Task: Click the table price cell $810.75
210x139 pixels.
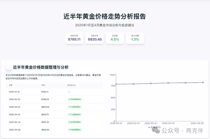Action: pos(45,115)
